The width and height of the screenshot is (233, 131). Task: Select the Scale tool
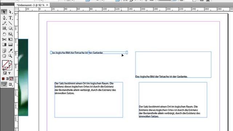tap(10, 34)
